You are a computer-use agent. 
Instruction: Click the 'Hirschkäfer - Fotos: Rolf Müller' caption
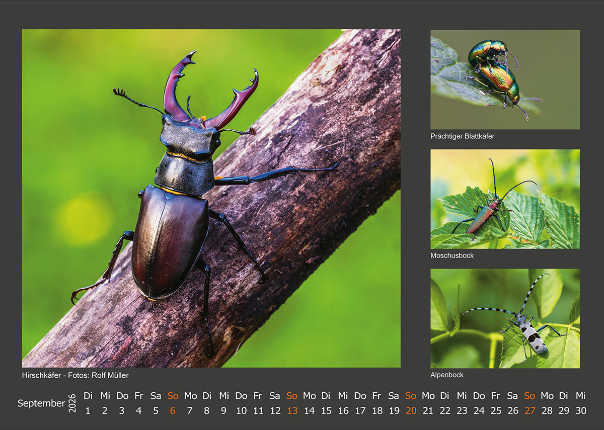(x=75, y=375)
